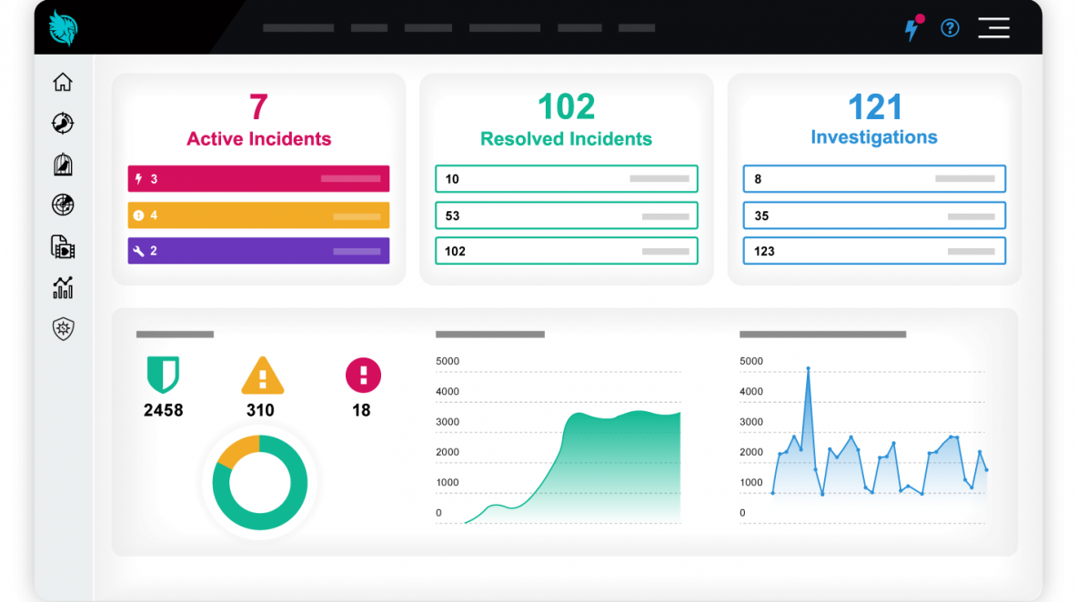
Task: Click the falcon logo in top left
Action: (64, 27)
